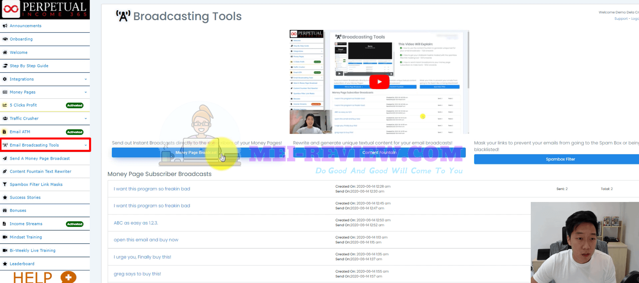639x283 pixels.
Task: Click the Spambox Filter funnel icon
Action: (5, 184)
